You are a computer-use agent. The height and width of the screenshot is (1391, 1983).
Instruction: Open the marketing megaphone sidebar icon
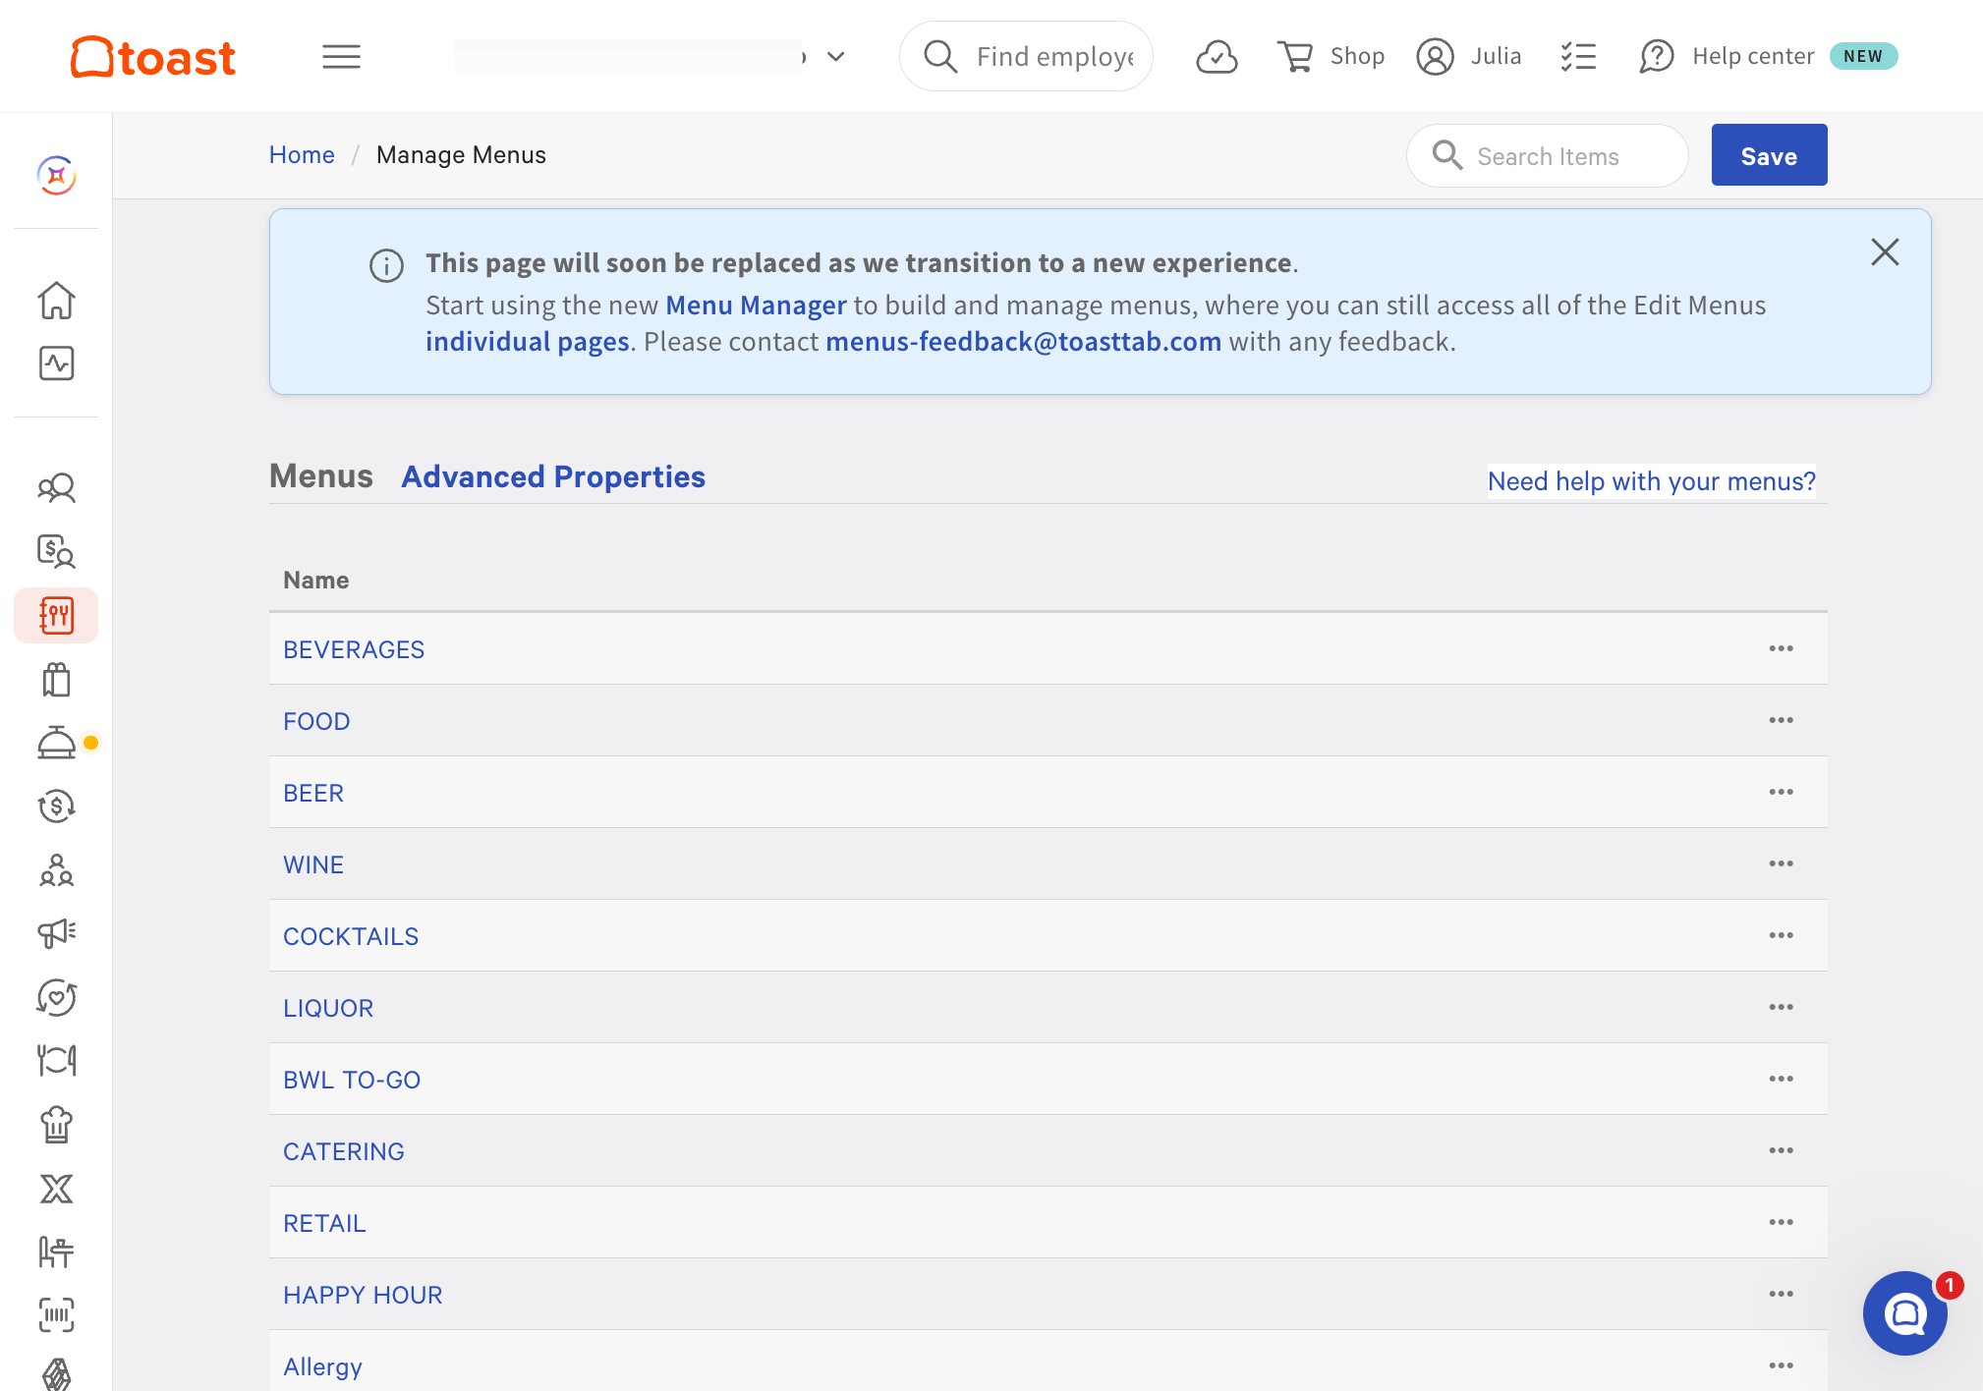56,933
